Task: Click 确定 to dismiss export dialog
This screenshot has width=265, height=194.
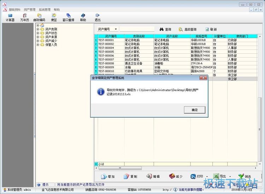Action: point(195,110)
